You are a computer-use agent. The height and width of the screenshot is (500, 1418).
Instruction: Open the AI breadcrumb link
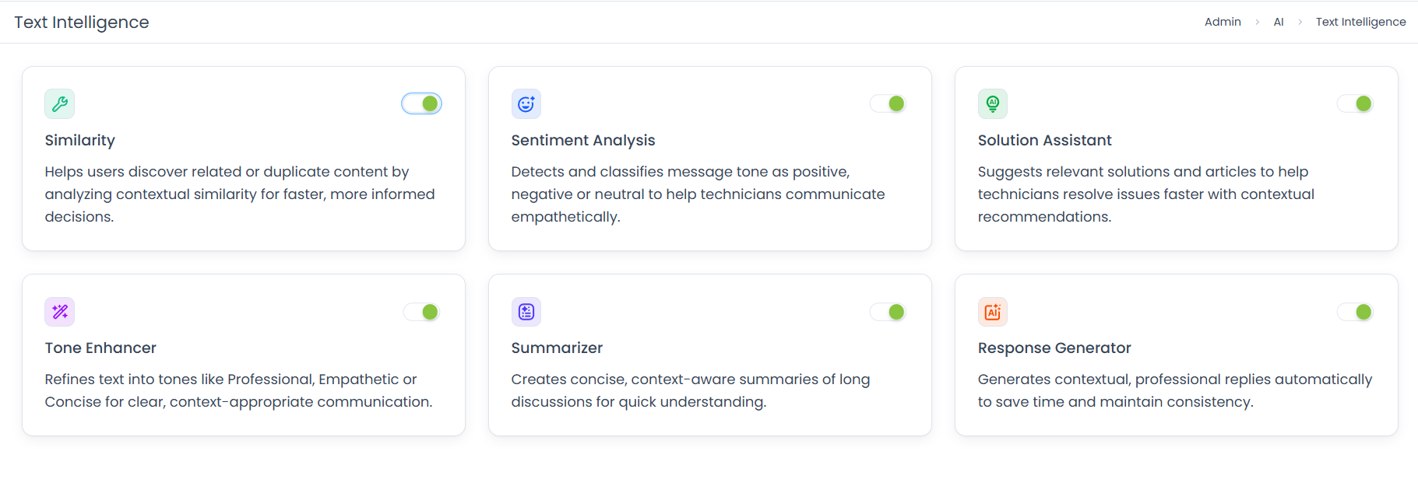coord(1279,22)
